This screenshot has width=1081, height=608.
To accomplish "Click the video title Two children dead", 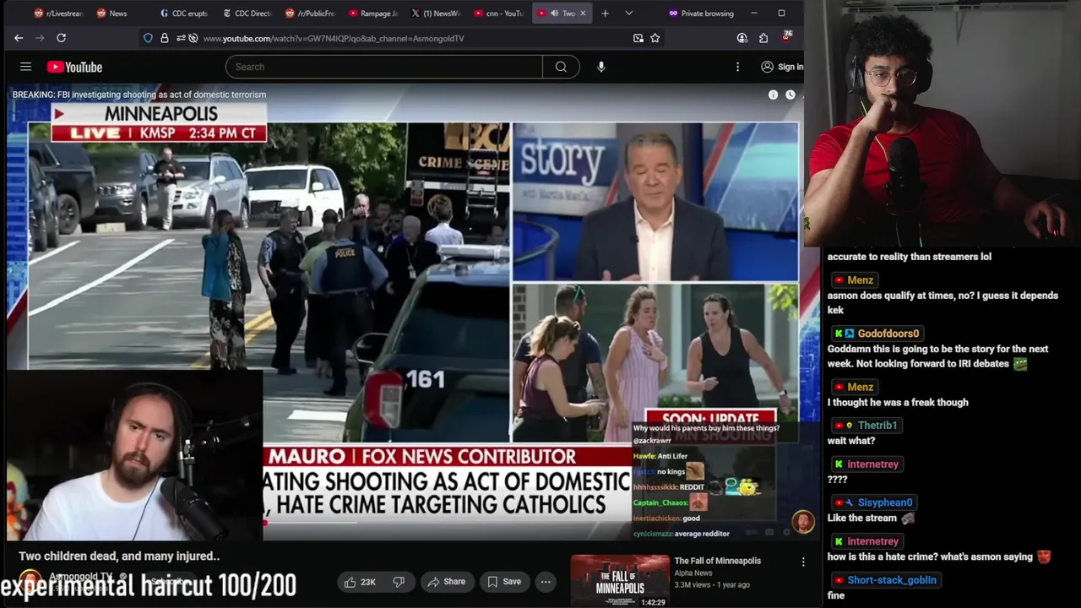I will (x=119, y=556).
